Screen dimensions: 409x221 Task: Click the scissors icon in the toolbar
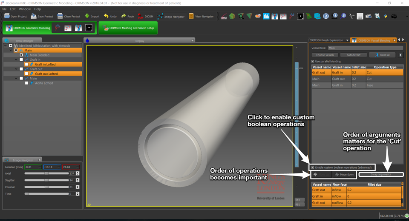tap(351, 16)
